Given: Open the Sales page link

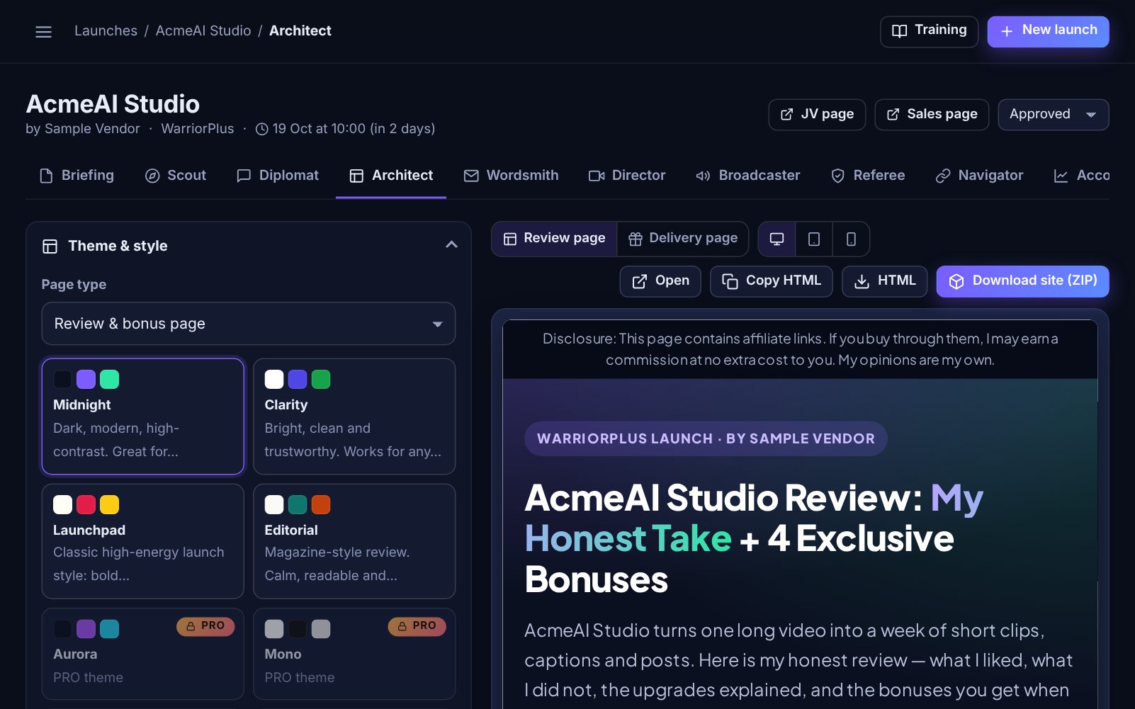Looking at the screenshot, I should pos(932,115).
